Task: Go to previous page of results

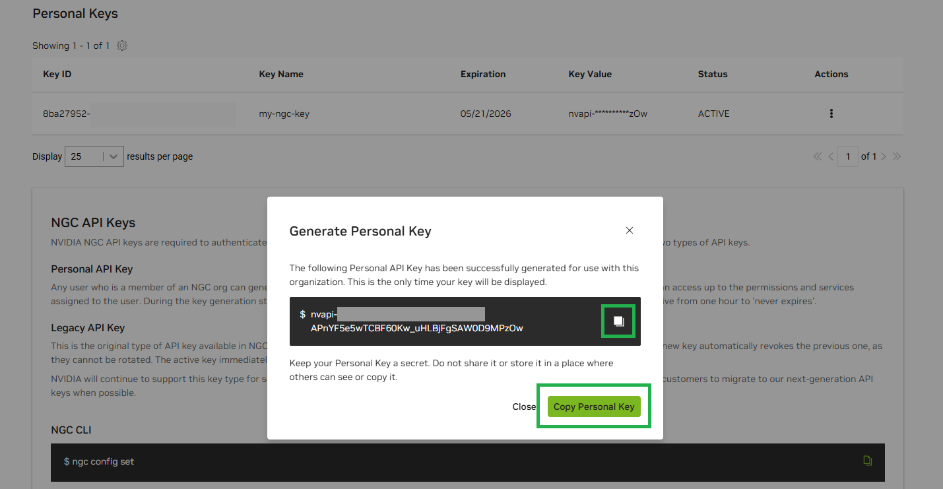Action: (x=831, y=156)
